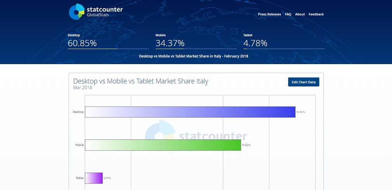This screenshot has height=190, width=392.
Task: Click the Mobile axis label in the chart
Action: click(x=79, y=145)
